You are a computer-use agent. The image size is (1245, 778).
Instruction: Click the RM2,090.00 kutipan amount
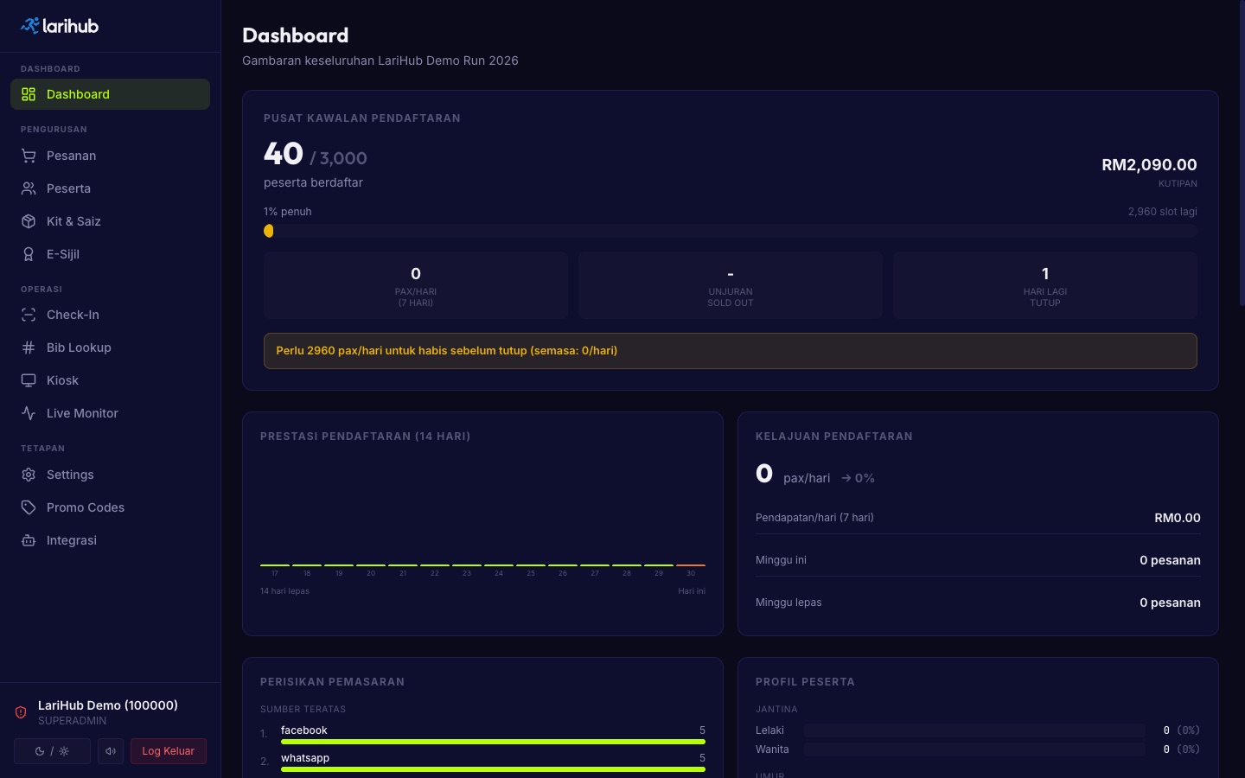coord(1149,164)
